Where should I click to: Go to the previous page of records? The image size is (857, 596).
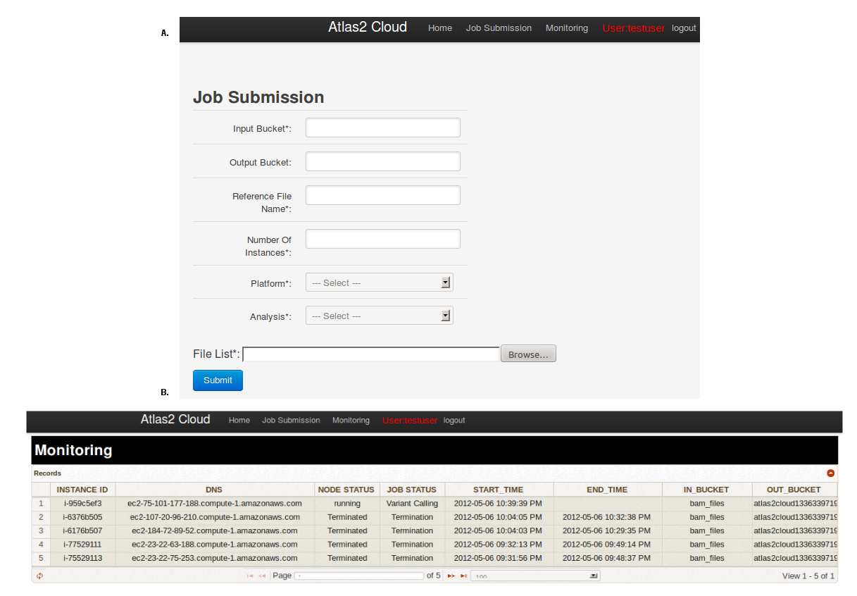pyautogui.click(x=262, y=576)
